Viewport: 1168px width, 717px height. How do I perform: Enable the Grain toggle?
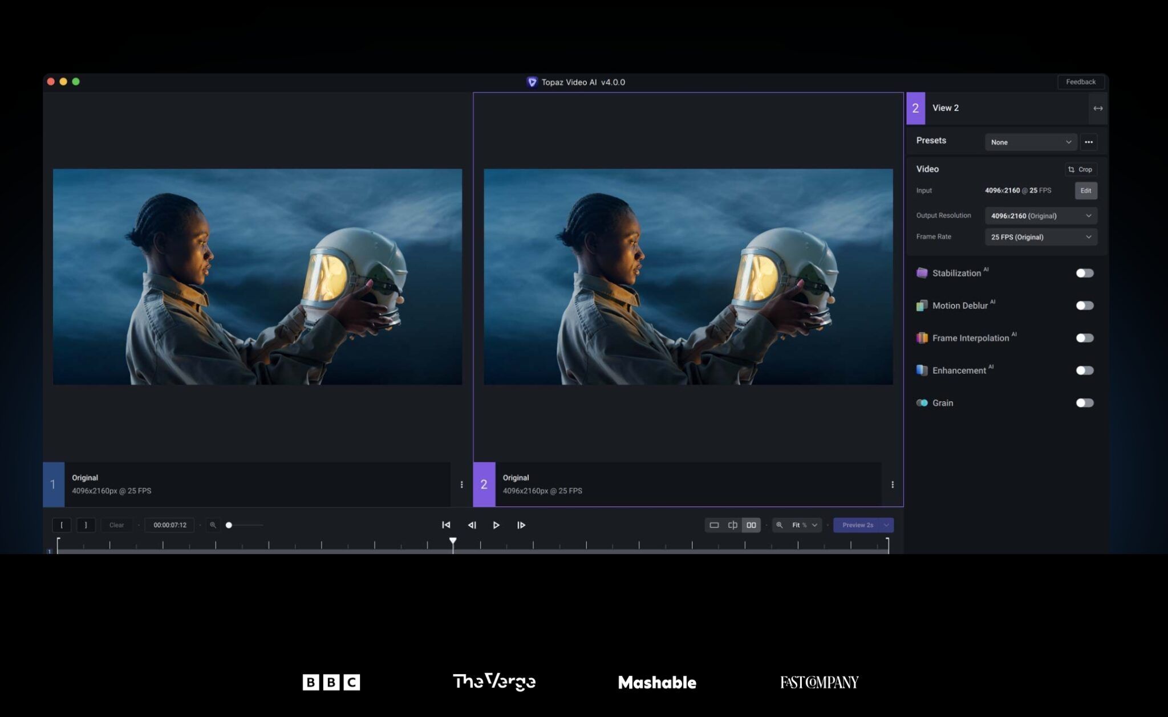(1084, 402)
